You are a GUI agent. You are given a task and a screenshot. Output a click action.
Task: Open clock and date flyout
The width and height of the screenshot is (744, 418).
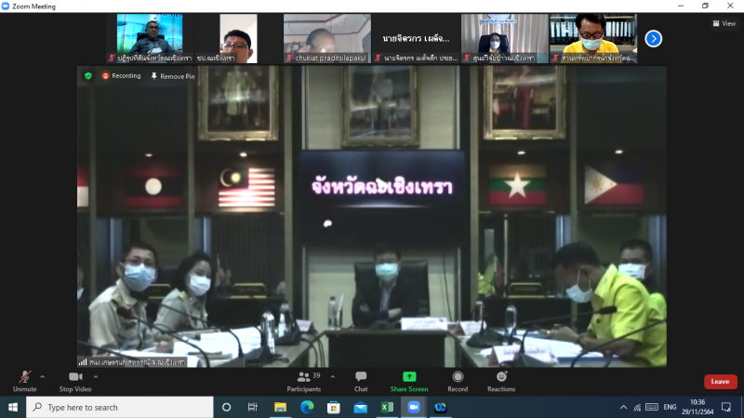[697, 407]
